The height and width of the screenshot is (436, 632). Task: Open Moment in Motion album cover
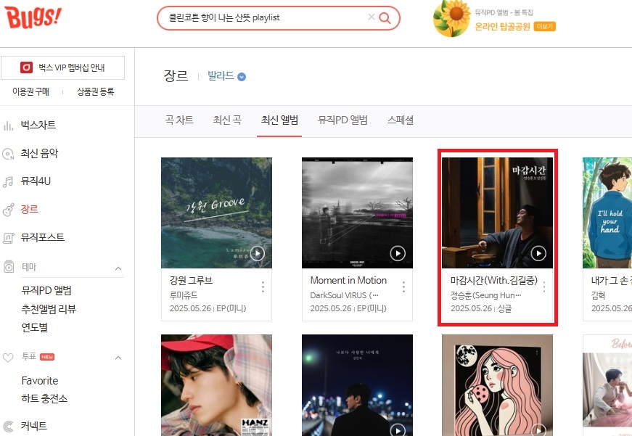click(357, 213)
